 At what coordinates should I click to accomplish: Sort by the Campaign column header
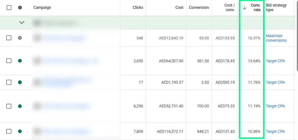click(x=42, y=8)
